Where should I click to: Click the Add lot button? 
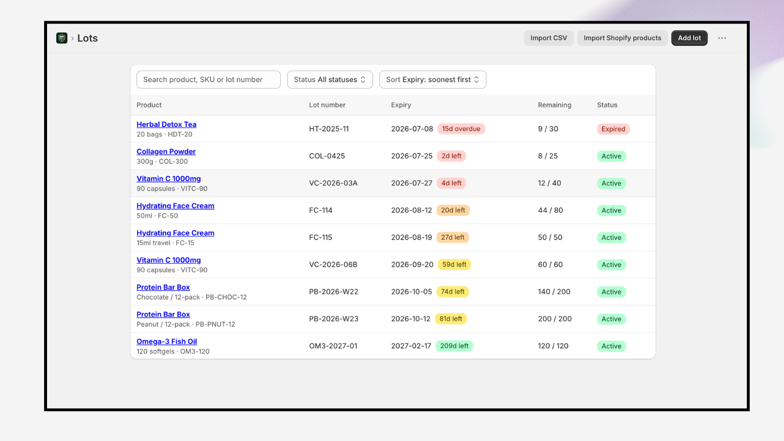click(x=689, y=38)
